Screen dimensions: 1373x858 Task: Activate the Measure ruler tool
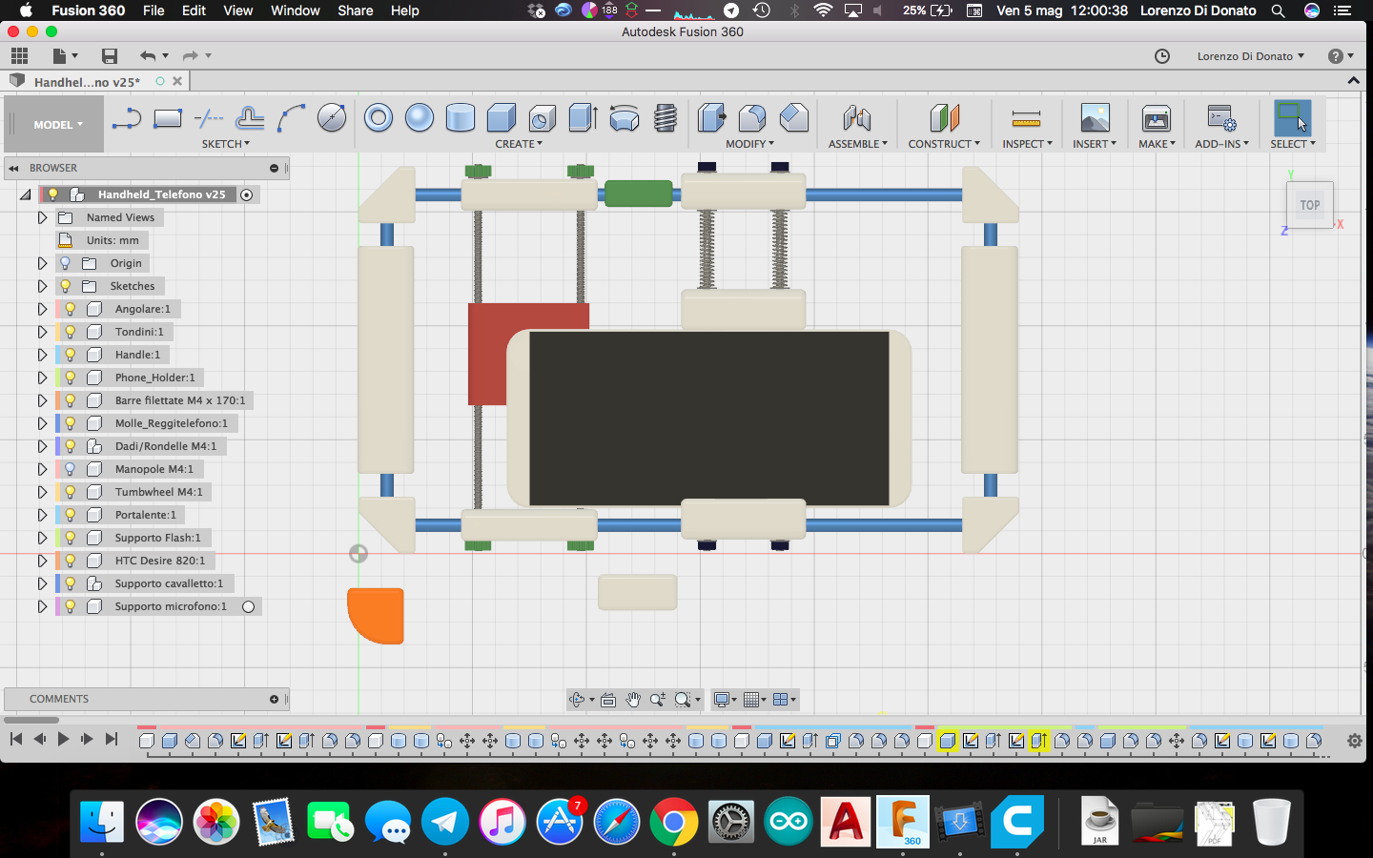click(1026, 119)
